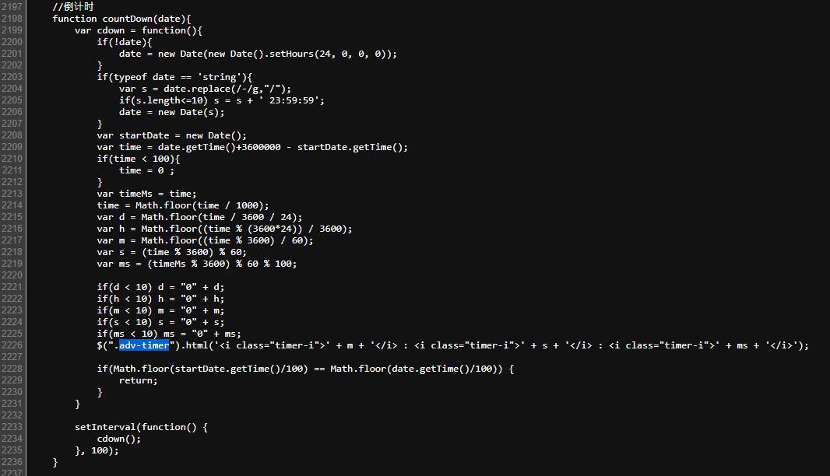Click the }, 100); closing line

click(97, 450)
